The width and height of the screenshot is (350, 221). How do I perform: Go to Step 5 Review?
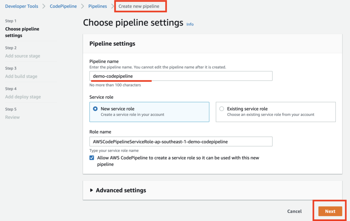tap(12, 117)
